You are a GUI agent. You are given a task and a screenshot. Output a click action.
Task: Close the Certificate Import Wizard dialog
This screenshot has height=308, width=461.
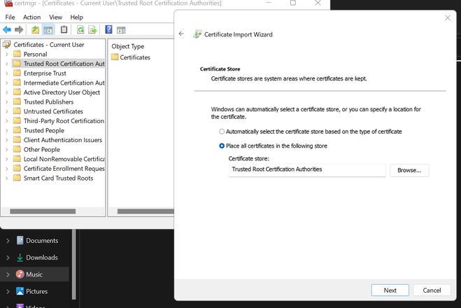coord(448,18)
